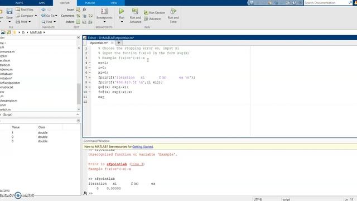Select the switch.m file in Current Folder
This screenshot has height=201, width=357.
pos(6,109)
